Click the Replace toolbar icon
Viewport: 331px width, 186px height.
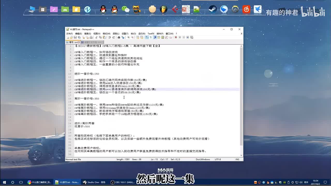coord(123,37)
